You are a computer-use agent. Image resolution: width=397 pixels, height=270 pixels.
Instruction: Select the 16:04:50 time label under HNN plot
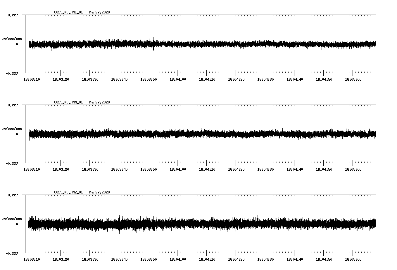[x=324, y=169]
